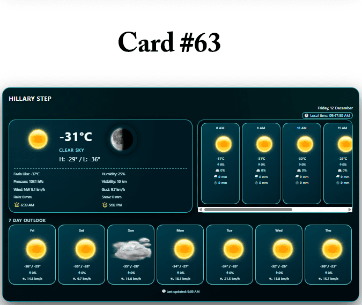This screenshot has width=362, height=305.
Task: Open the Mon daily outlook card
Action: pyautogui.click(x=180, y=254)
